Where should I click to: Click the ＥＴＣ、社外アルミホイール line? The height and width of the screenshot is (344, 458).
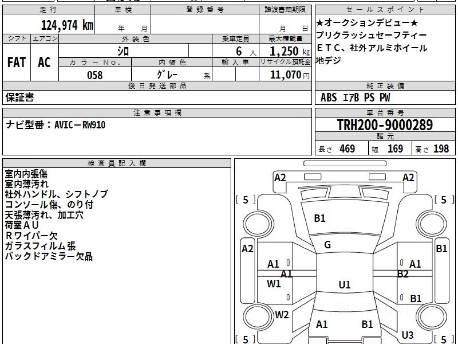coord(371,48)
